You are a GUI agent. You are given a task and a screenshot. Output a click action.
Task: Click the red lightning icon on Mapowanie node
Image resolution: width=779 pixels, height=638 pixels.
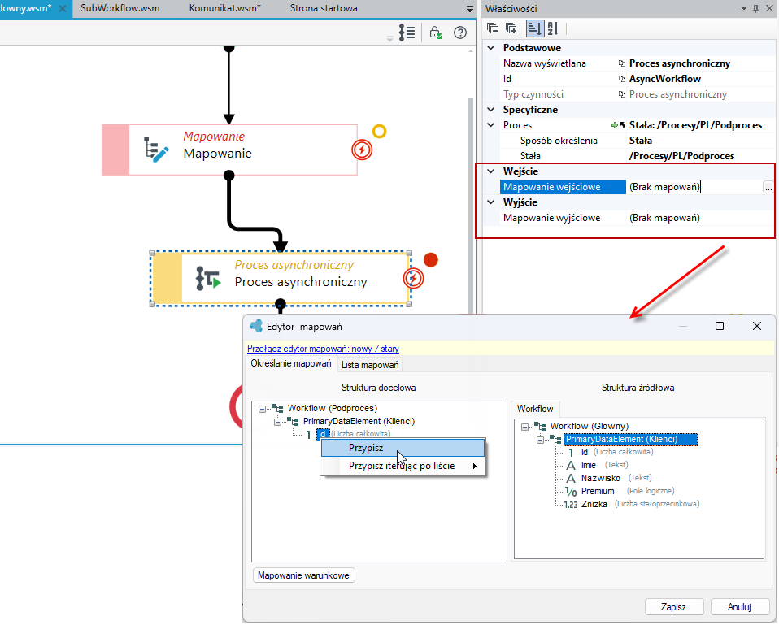pyautogui.click(x=362, y=150)
